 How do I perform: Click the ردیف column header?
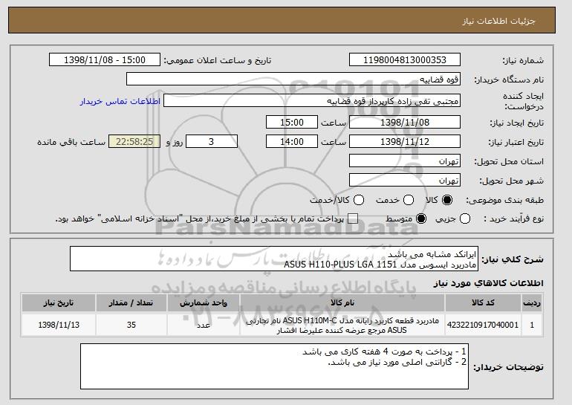(532, 303)
